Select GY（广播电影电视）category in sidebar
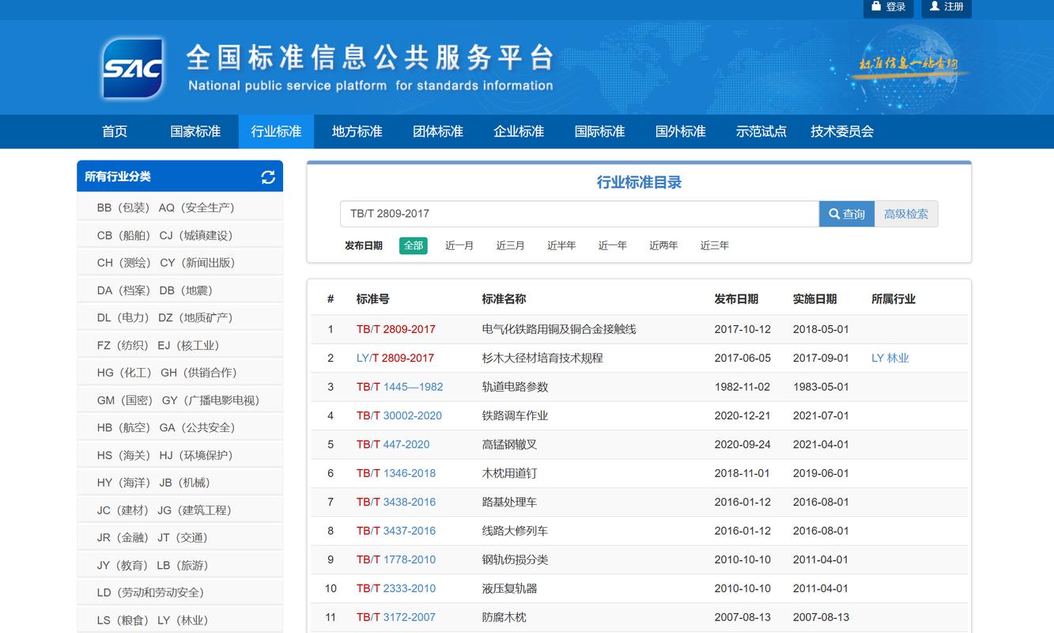The height and width of the screenshot is (633, 1054). [211, 400]
